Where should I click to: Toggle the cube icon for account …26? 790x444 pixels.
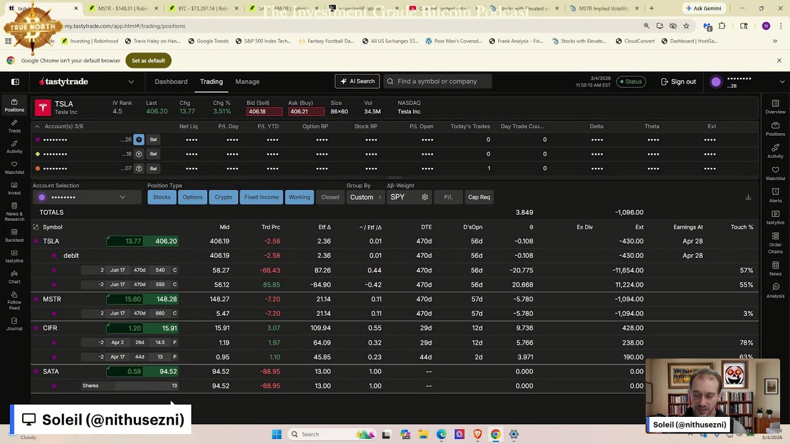(x=139, y=139)
